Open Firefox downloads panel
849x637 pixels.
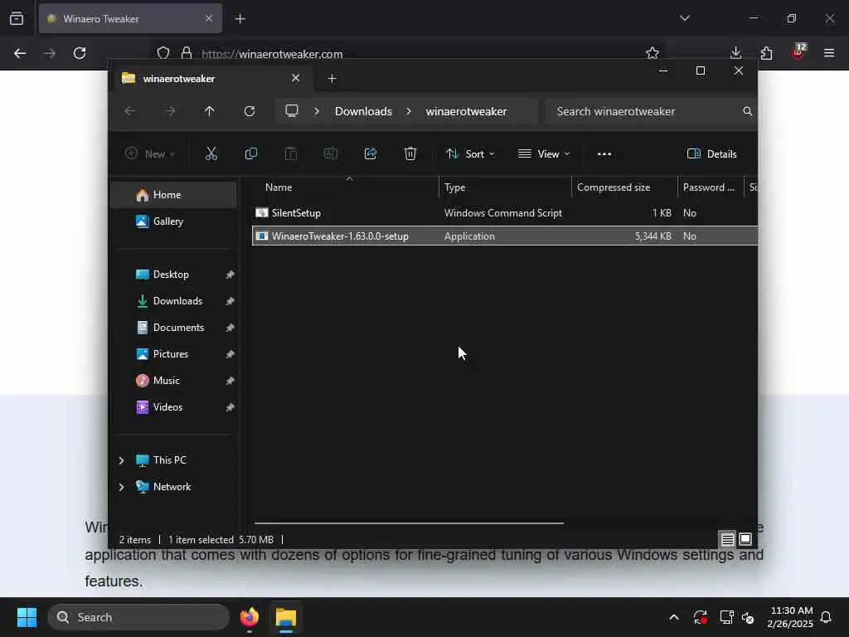pos(736,53)
